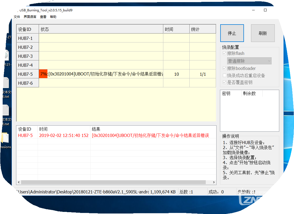Open the 帮助 menu
Viewport: 294px width, 214px height.
pyautogui.click(x=53, y=17)
